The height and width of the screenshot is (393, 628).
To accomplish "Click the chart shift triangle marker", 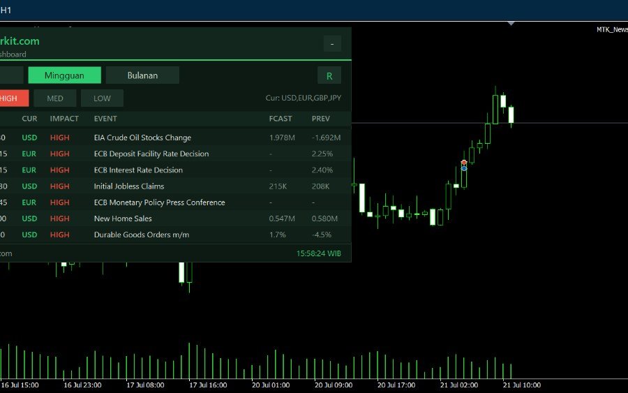I will 511,24.
